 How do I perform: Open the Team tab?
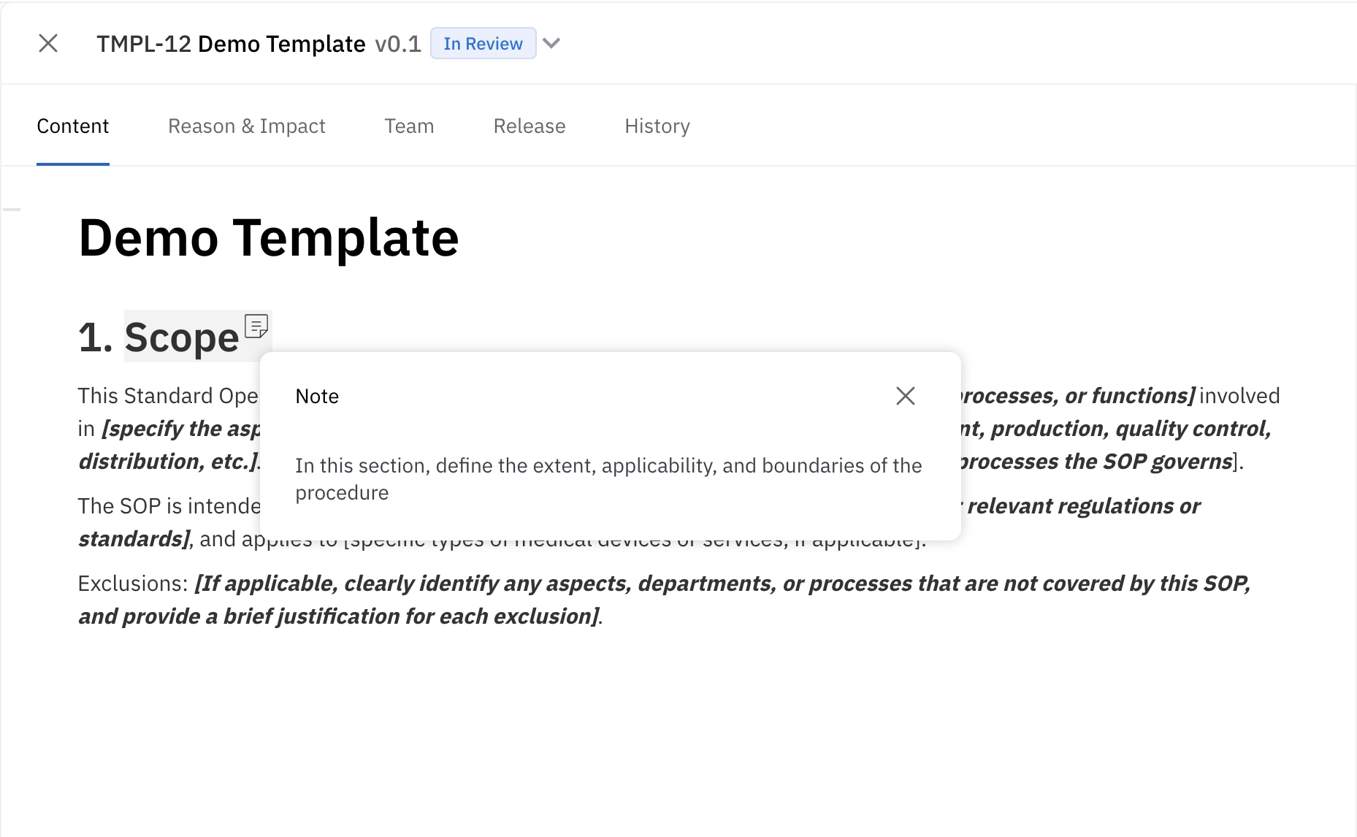click(x=409, y=126)
